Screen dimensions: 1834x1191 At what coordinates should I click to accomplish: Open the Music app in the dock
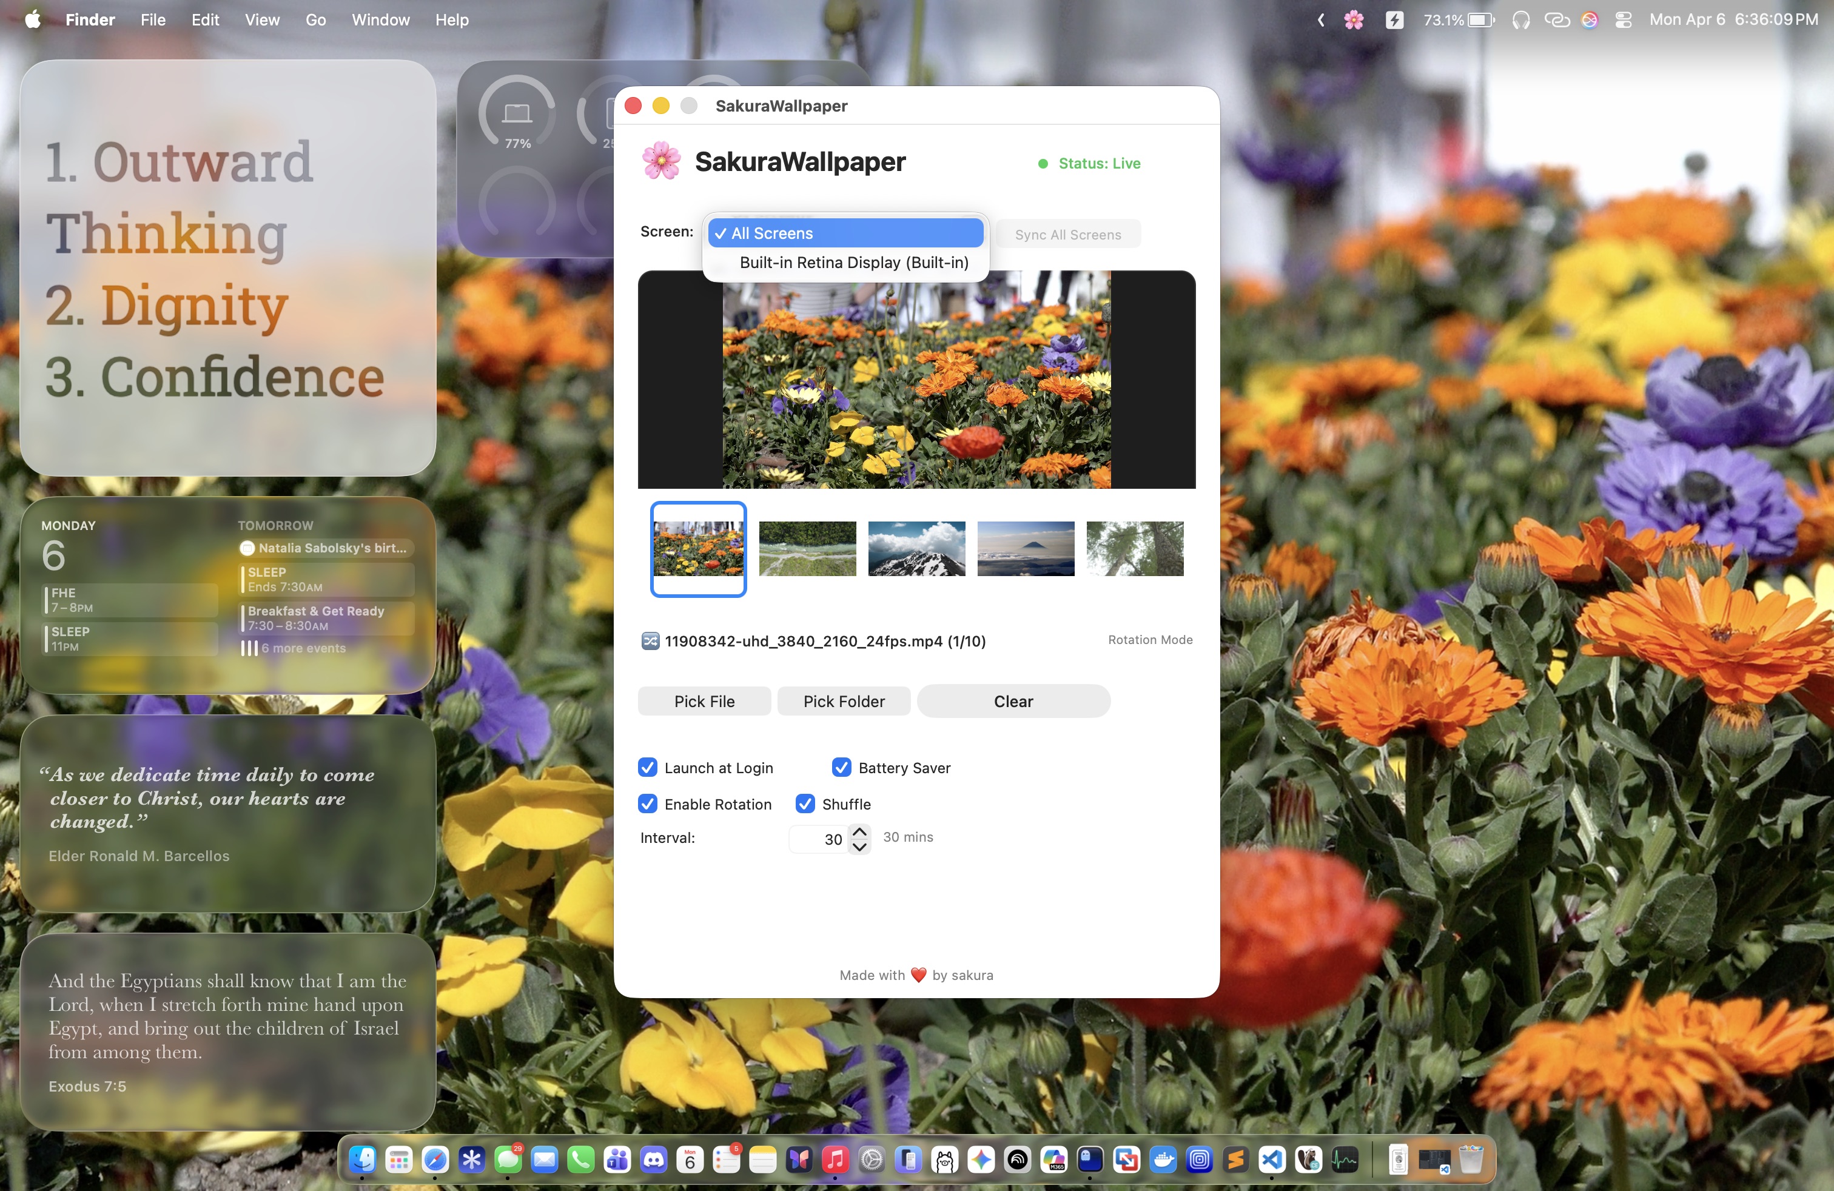(835, 1159)
